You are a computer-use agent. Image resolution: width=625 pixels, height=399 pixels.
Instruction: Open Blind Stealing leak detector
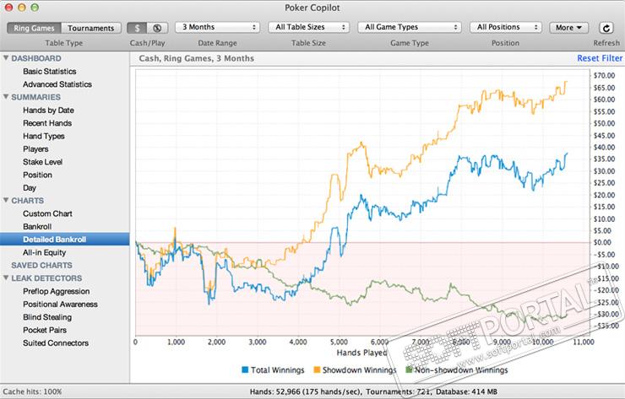click(x=47, y=317)
